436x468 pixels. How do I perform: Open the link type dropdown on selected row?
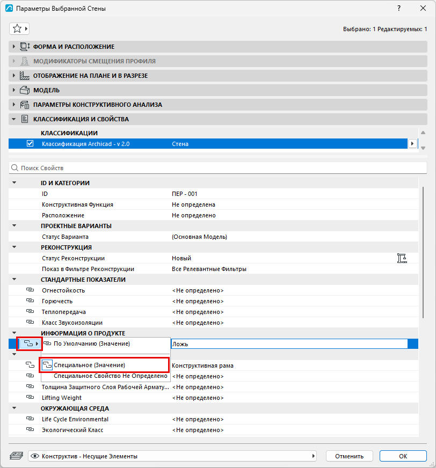[30, 344]
